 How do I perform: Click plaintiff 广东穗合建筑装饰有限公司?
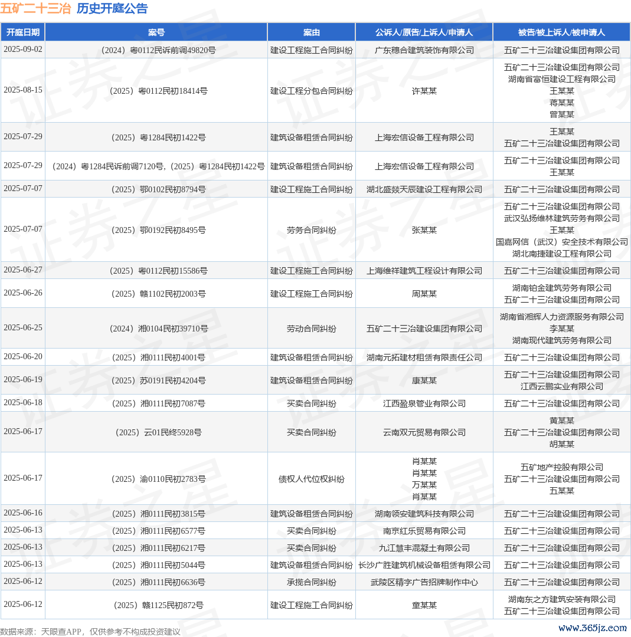(424, 50)
